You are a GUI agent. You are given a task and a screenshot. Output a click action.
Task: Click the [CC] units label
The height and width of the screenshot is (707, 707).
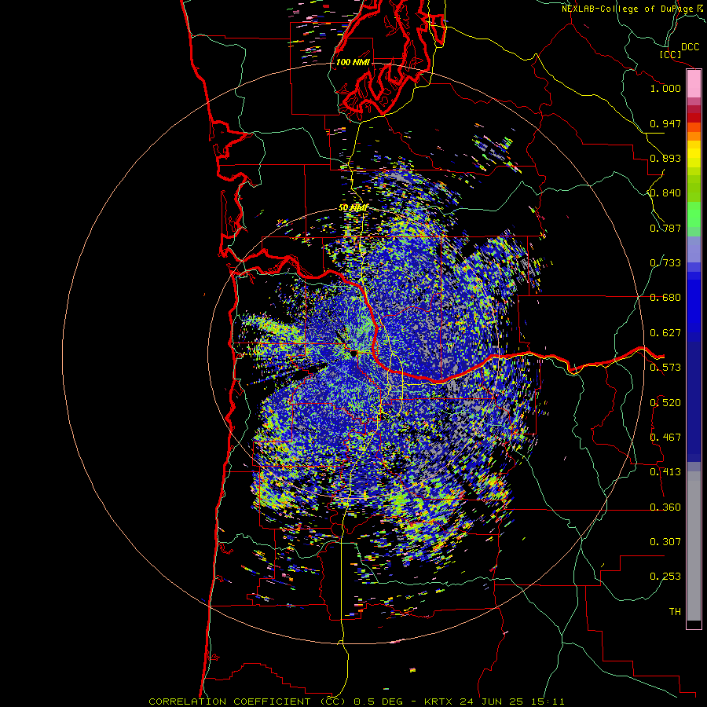671,54
